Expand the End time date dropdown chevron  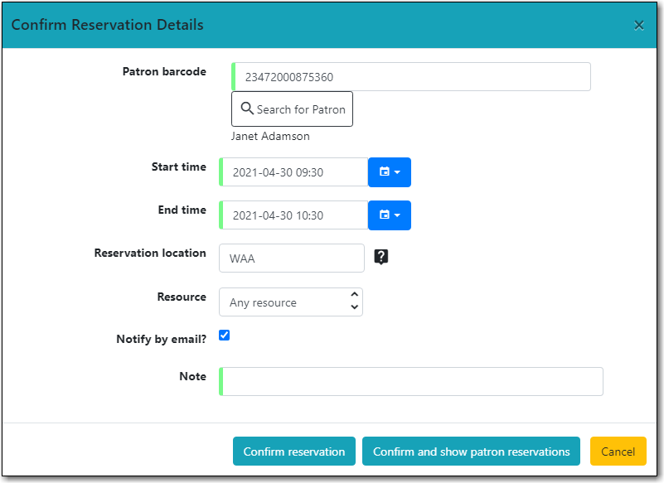click(x=396, y=215)
